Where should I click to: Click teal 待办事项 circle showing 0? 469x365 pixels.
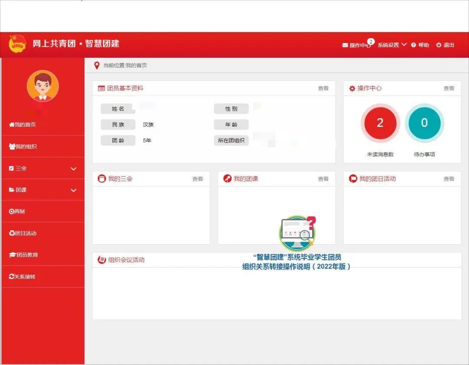[x=424, y=123]
